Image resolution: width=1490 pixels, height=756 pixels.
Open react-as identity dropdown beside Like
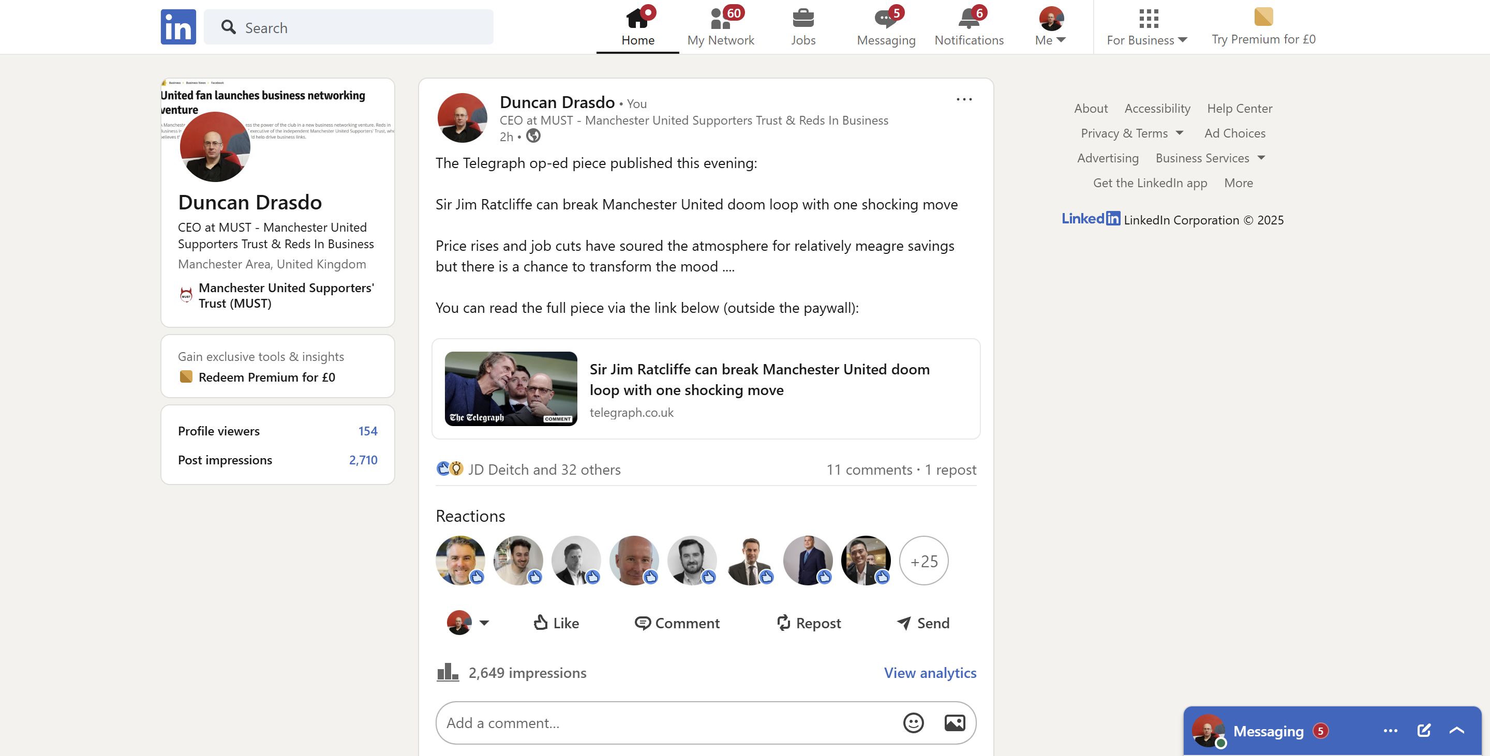(x=484, y=623)
